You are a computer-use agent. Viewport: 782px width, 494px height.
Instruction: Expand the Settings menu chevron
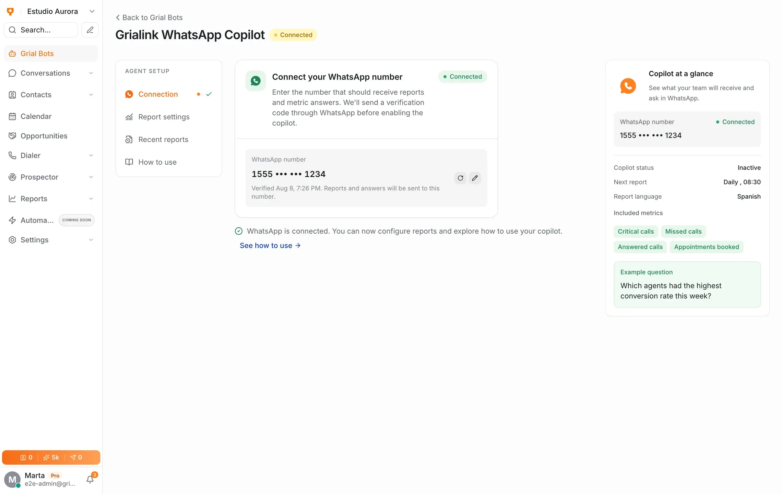pyautogui.click(x=91, y=240)
